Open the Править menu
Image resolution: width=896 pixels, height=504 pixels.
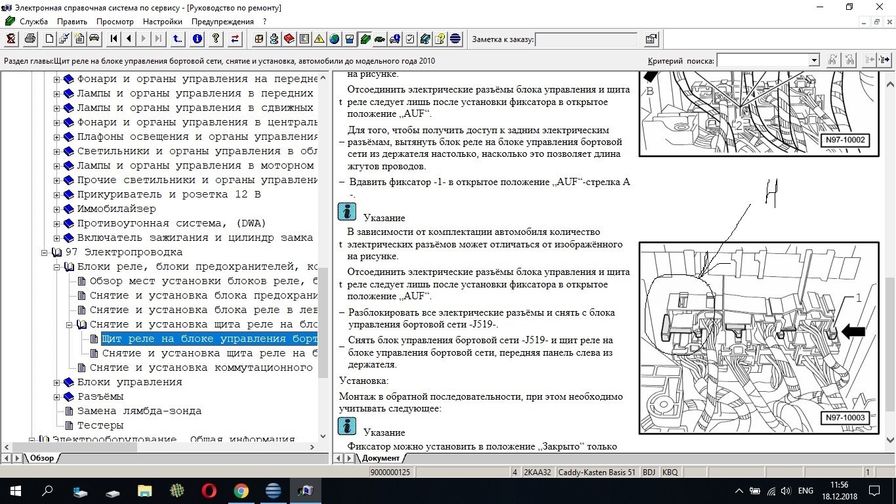tap(72, 22)
